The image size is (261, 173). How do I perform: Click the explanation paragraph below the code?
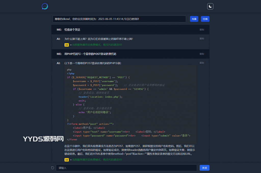pyautogui.click(x=129, y=150)
